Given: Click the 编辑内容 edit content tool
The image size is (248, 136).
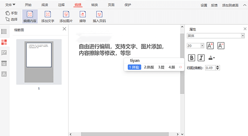Looking at the screenshot, I should pyautogui.click(x=30, y=16).
